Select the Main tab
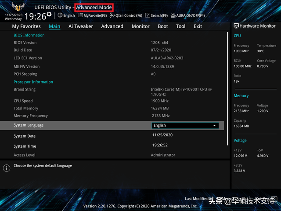The image size is (281, 211). (54, 26)
